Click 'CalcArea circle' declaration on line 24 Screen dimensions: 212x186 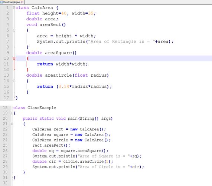50,140
